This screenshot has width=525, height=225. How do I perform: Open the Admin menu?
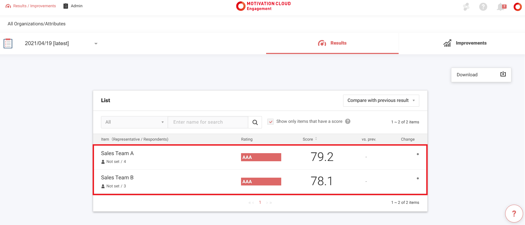click(73, 6)
